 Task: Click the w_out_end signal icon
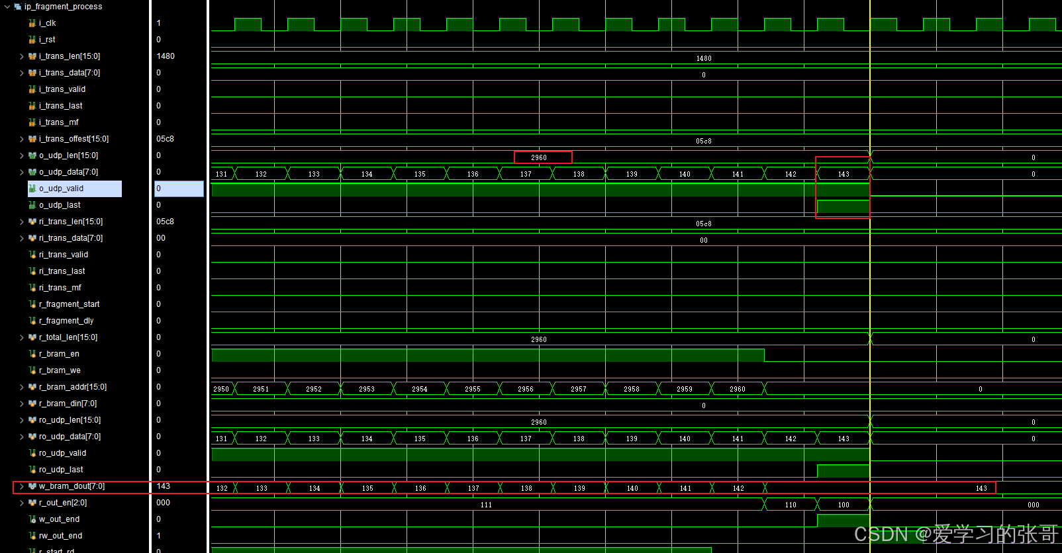pyautogui.click(x=32, y=519)
